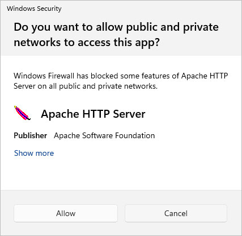Click 'Server on all public and private networks' line
242x236 pixels.
tap(86, 86)
